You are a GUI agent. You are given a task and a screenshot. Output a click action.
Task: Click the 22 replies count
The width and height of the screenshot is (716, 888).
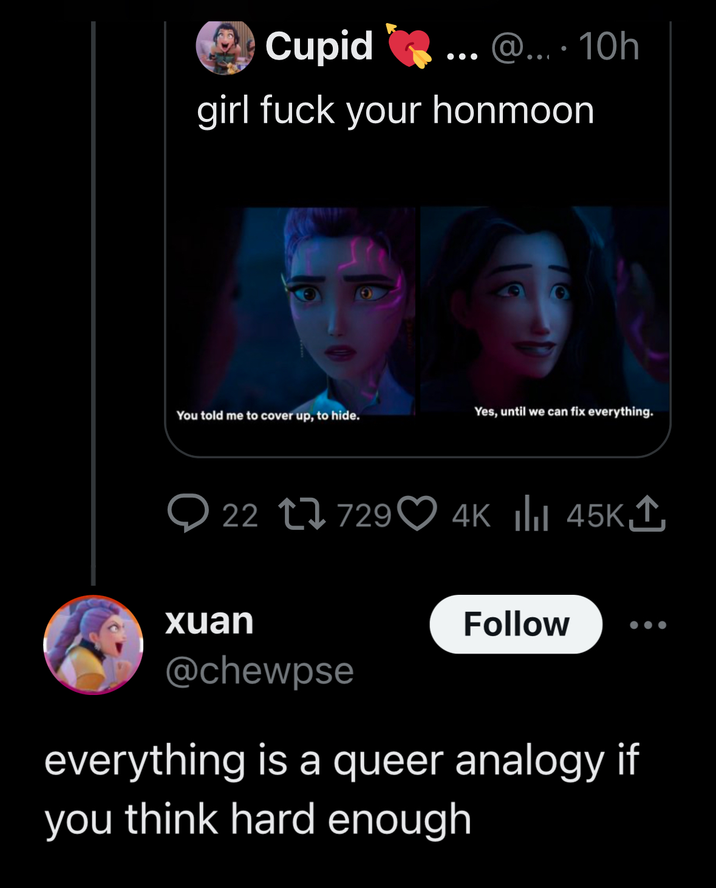(x=240, y=516)
